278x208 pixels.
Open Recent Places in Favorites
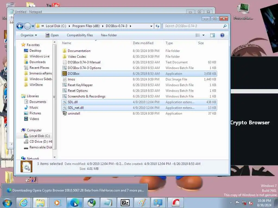(x=39, y=67)
